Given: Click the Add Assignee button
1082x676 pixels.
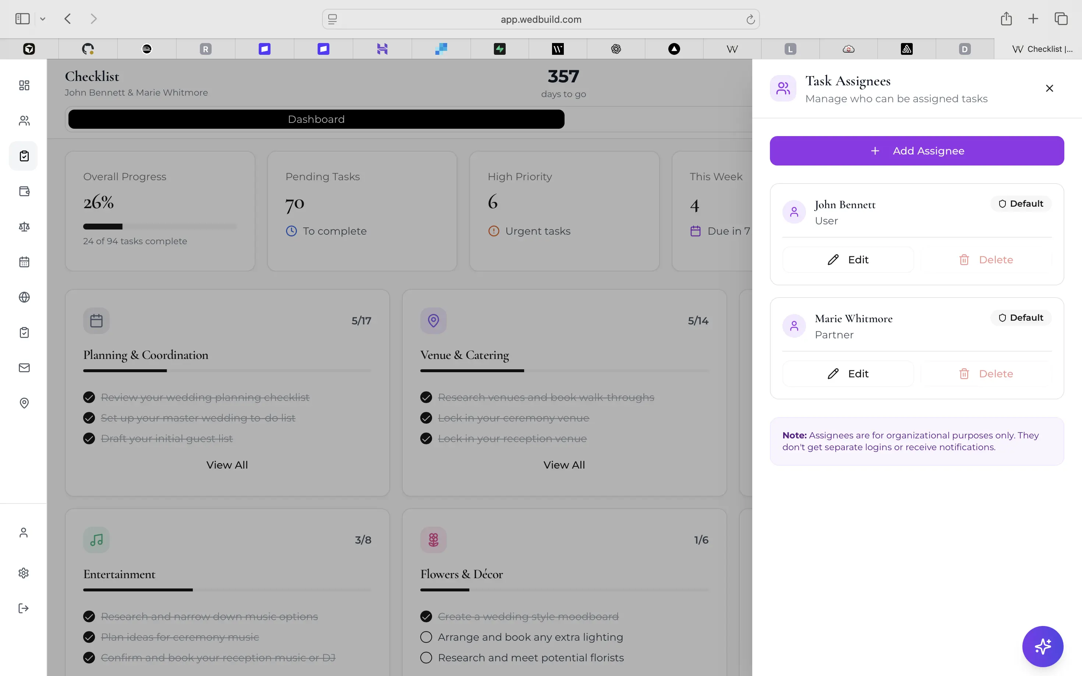Looking at the screenshot, I should [916, 151].
